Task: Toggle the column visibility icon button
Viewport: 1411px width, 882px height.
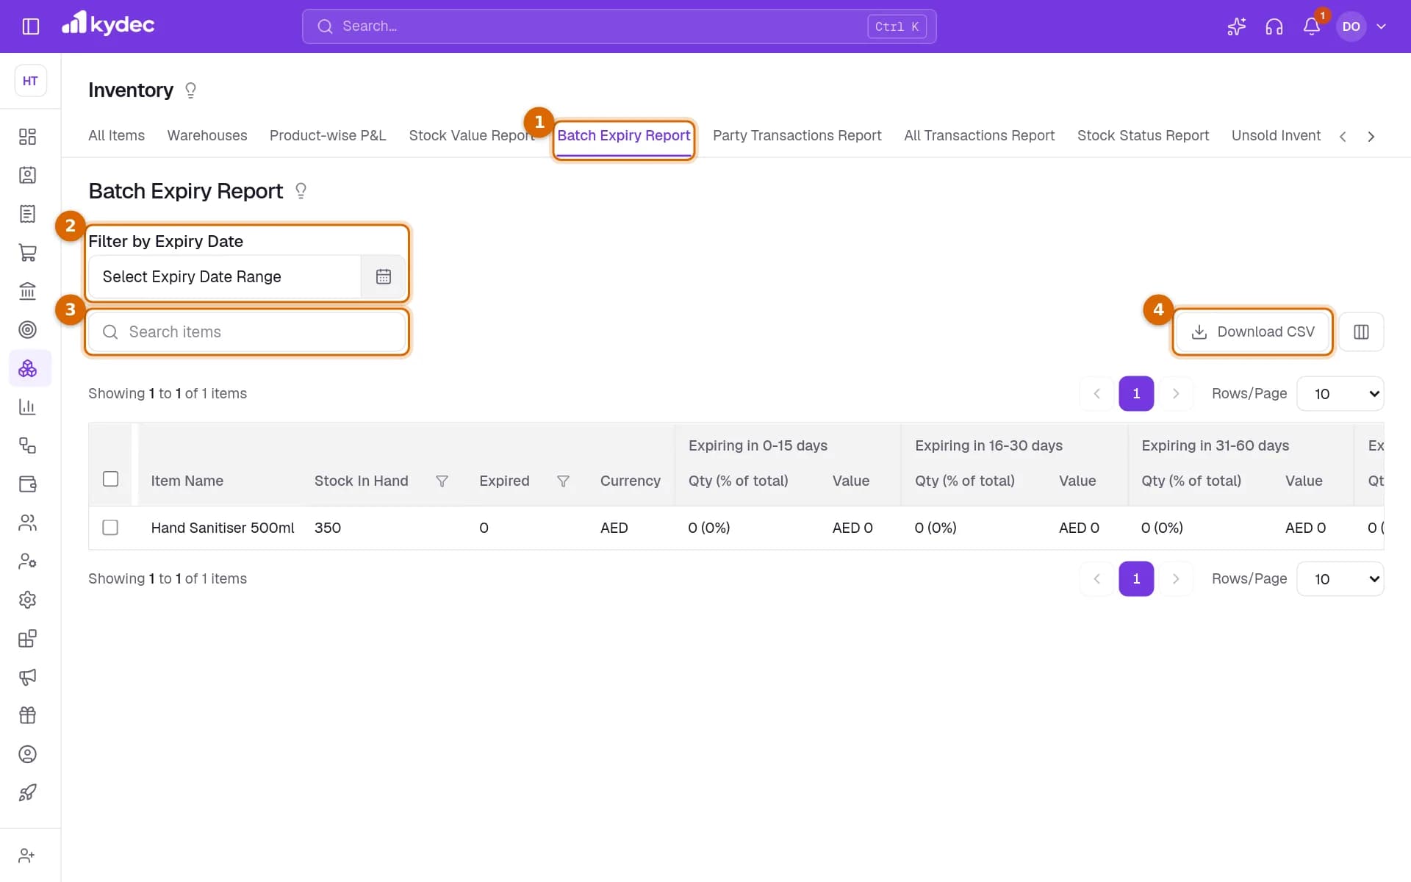Action: 1361,332
